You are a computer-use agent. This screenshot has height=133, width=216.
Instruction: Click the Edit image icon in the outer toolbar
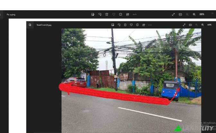click(93, 14)
